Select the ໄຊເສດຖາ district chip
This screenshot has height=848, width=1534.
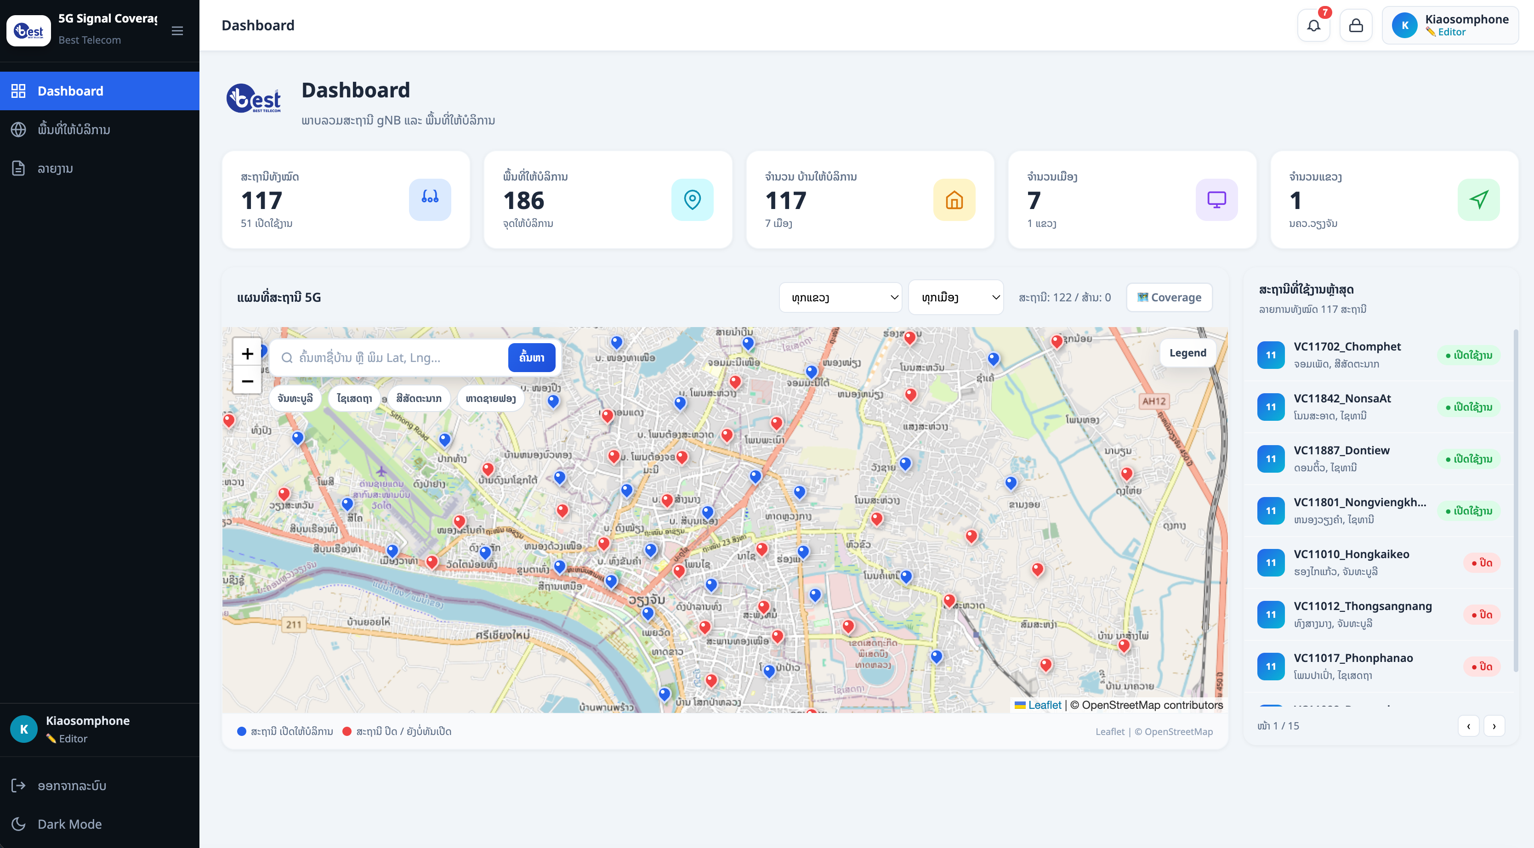point(354,398)
